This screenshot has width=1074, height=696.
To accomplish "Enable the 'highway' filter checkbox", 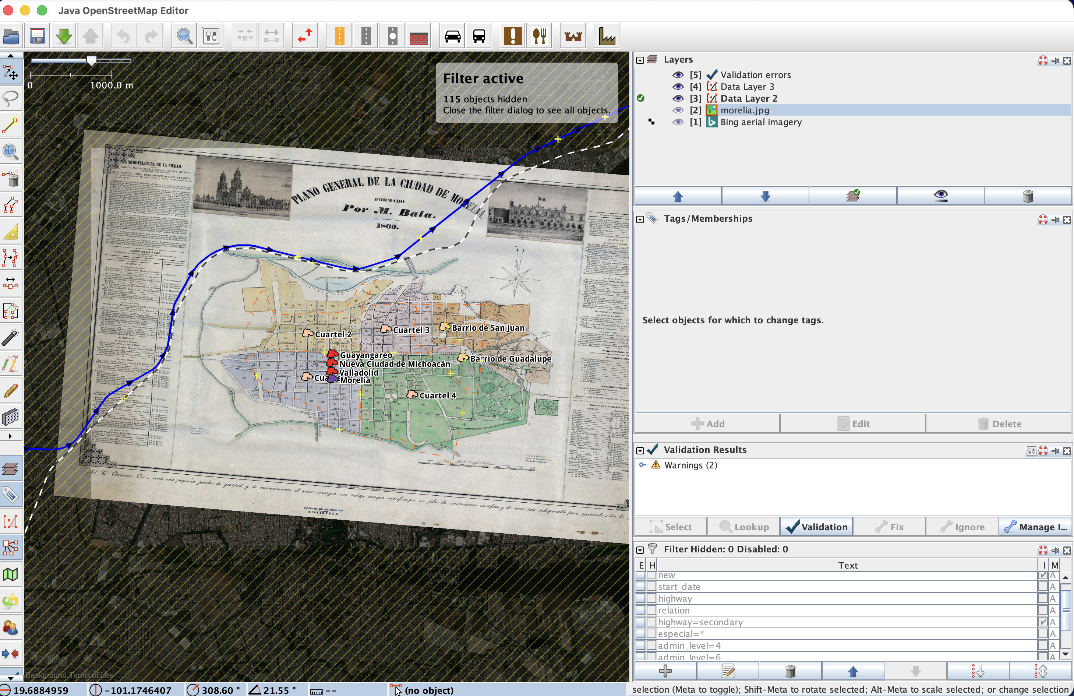I will click(x=640, y=598).
